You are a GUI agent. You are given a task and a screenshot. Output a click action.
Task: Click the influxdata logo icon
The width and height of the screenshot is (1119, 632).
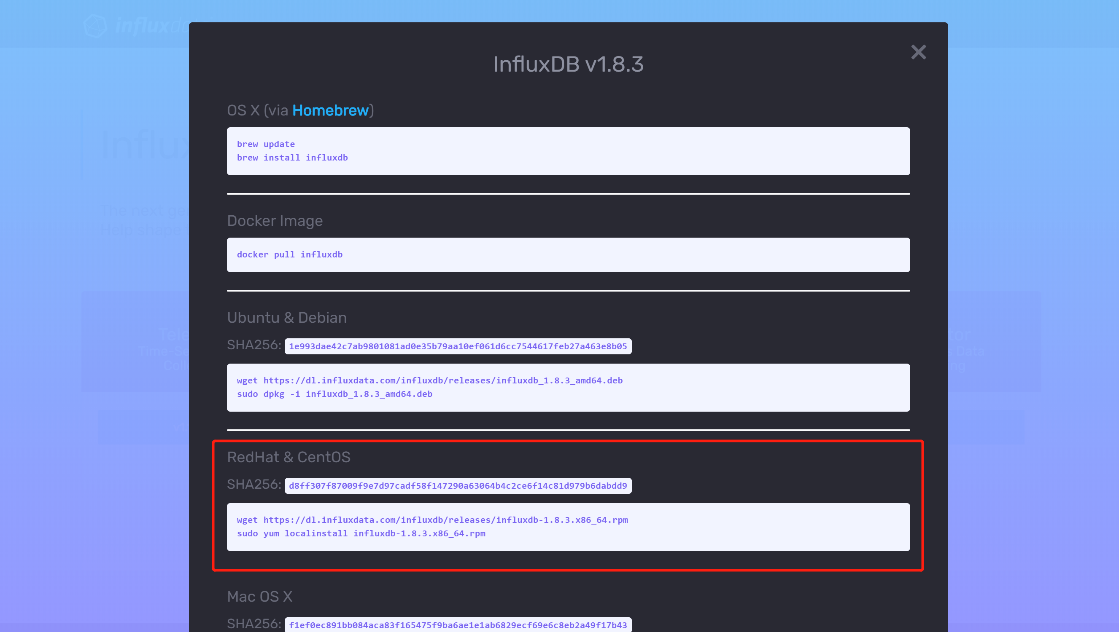pyautogui.click(x=95, y=26)
